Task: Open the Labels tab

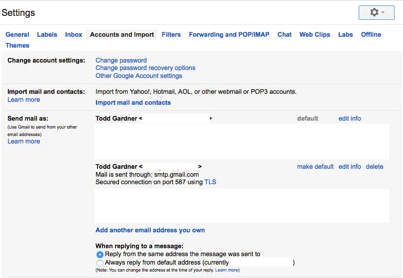Action: coord(47,35)
